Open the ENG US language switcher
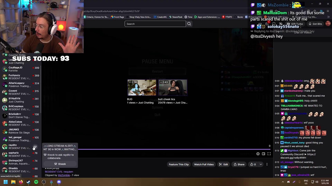Screen dimensions: 332x186 306,182
